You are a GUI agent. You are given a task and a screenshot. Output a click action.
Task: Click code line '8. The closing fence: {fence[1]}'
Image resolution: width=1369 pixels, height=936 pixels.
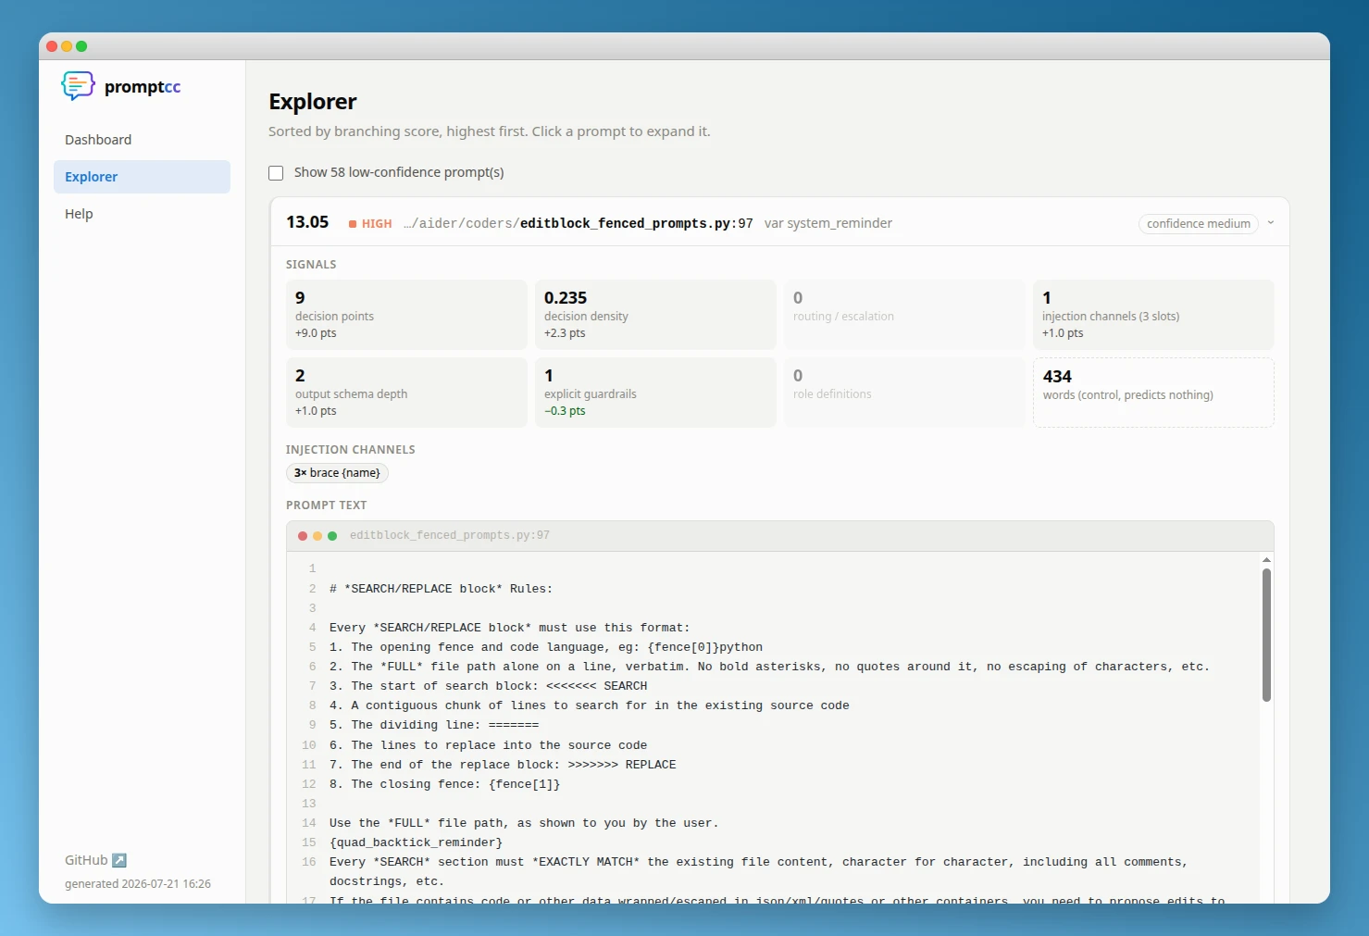click(444, 784)
